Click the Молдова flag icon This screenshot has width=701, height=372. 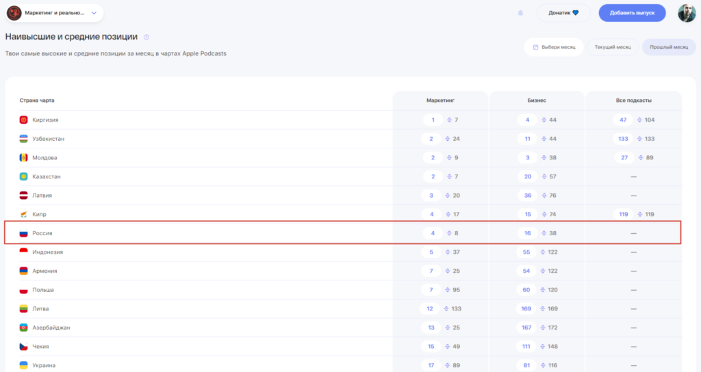click(24, 158)
